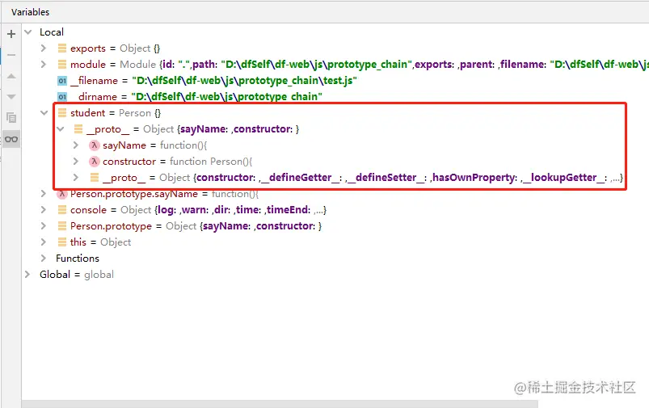The width and height of the screenshot is (649, 408).
Task: Select the Functions label
Action: 78,258
